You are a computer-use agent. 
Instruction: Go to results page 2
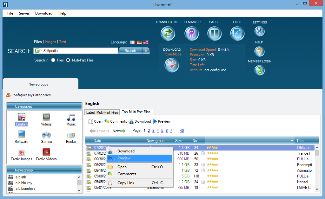coord(149,131)
